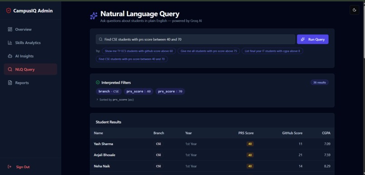Select the Anjali Bhosale row name
The image size is (365, 175).
coord(105,155)
